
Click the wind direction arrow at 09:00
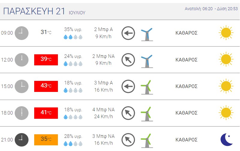[x=128, y=33]
